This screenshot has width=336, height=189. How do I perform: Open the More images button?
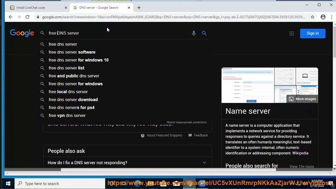point(302,99)
